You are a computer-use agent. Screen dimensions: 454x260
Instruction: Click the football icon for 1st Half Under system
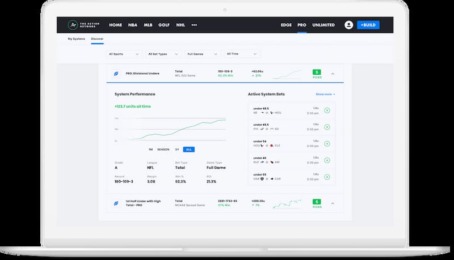pyautogui.click(x=116, y=203)
